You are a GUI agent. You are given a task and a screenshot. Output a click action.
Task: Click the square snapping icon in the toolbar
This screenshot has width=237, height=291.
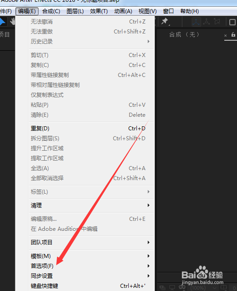[x=232, y=22]
